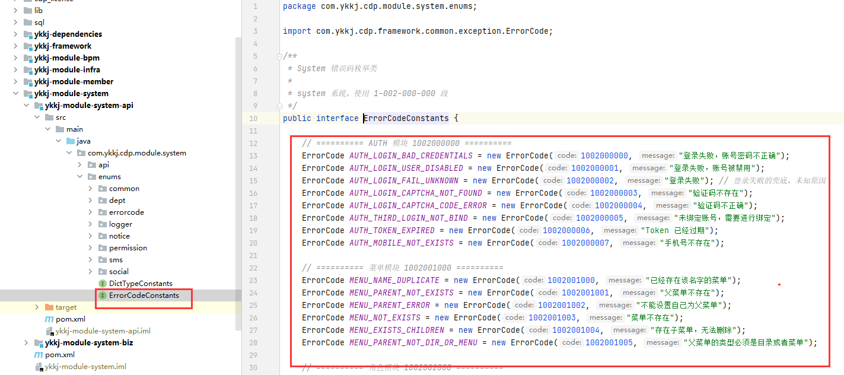Expand the ykkj-module-bpm node
The width and height of the screenshot is (844, 375).
point(16,58)
